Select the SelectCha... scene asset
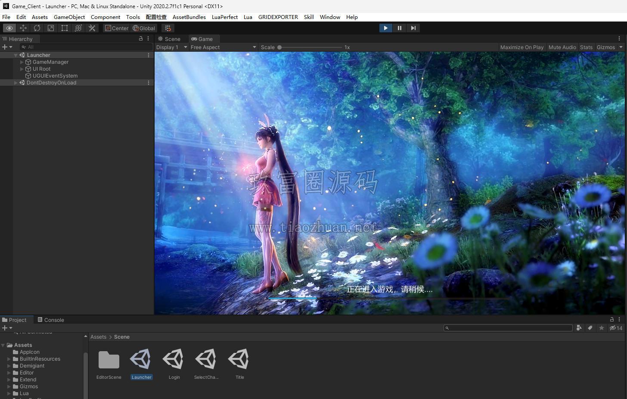This screenshot has width=627, height=399. coord(206,364)
